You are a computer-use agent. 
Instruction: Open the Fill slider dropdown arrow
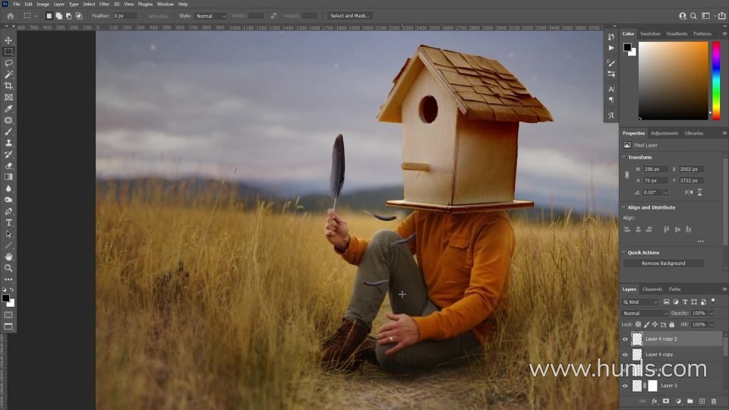[x=712, y=324]
